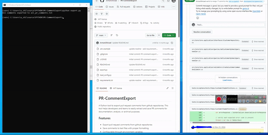268x135 pixels.
Task: Expand the green Code dropdown button
Action: coord(169,35)
